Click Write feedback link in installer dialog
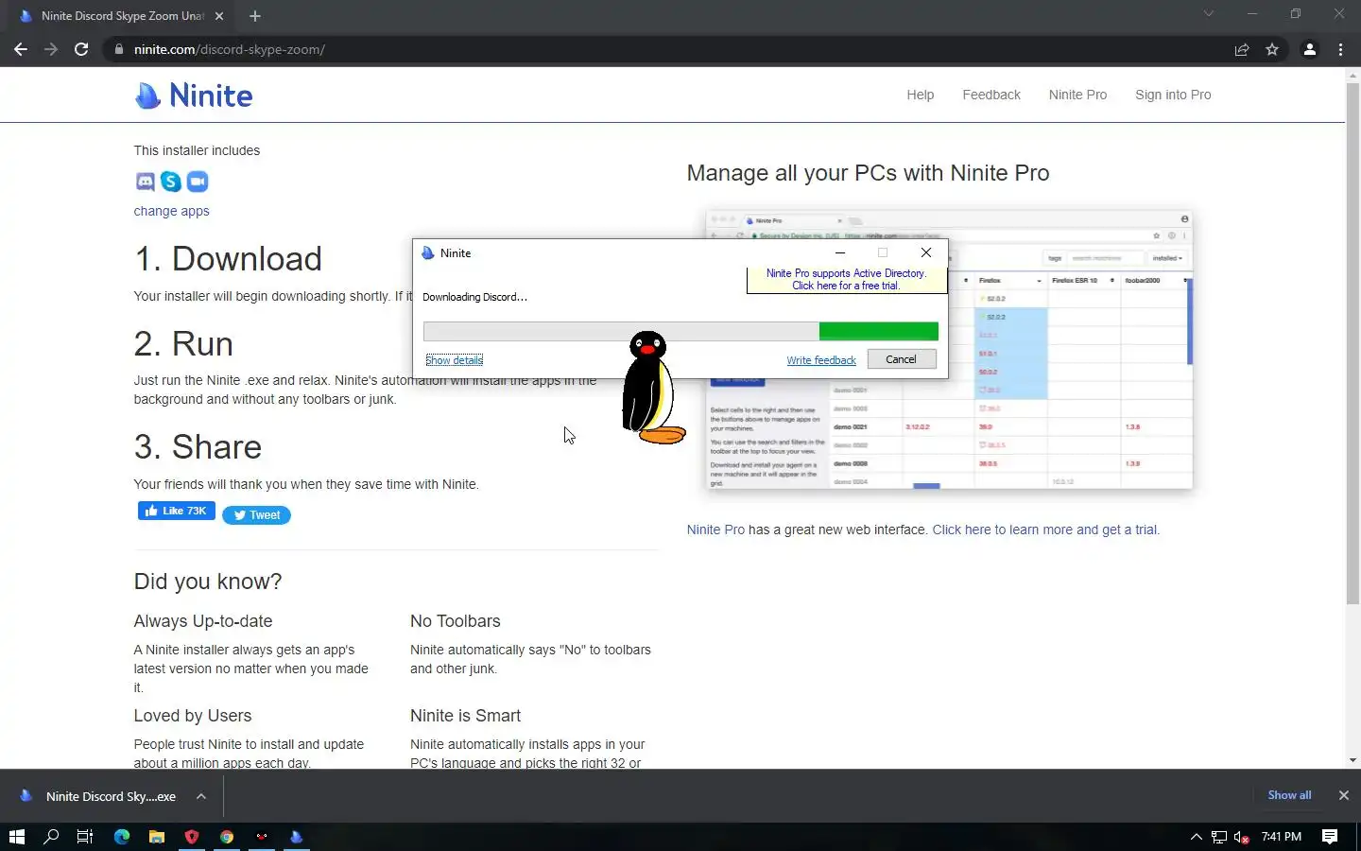The width and height of the screenshot is (1361, 851). [x=821, y=360]
